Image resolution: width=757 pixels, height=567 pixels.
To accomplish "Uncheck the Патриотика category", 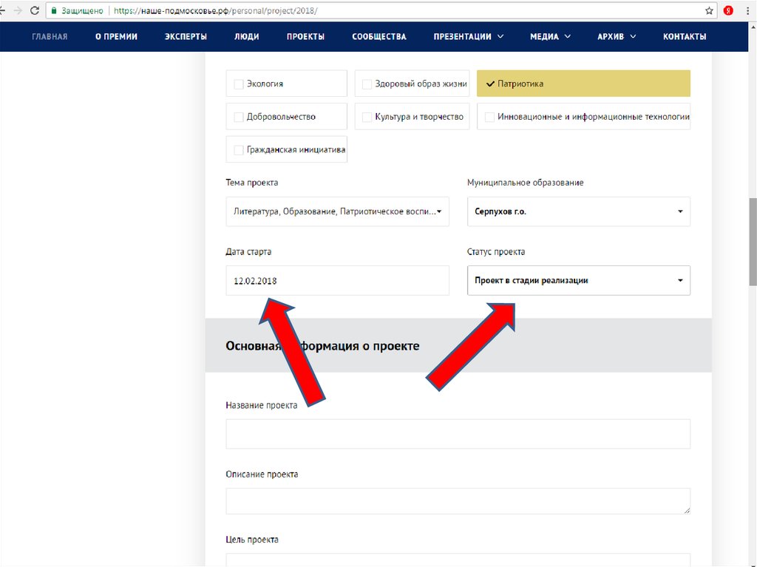I will (489, 84).
